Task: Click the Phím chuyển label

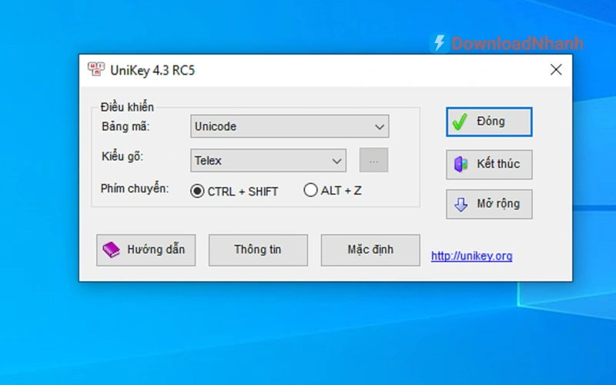Action: [x=135, y=189]
